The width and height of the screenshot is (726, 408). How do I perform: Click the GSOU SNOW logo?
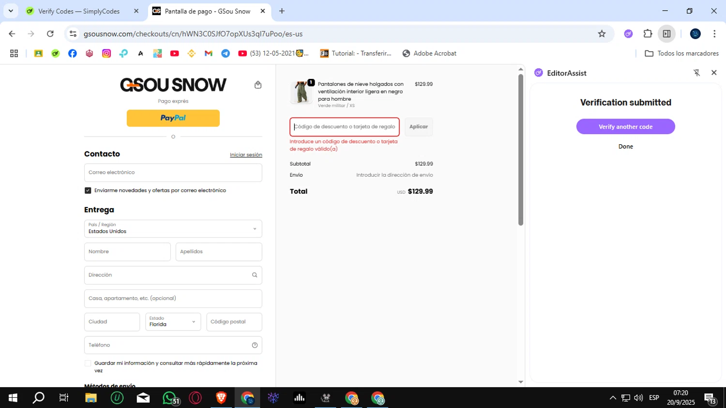(x=173, y=85)
